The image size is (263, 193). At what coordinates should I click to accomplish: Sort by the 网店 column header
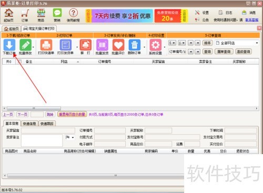tap(64, 62)
